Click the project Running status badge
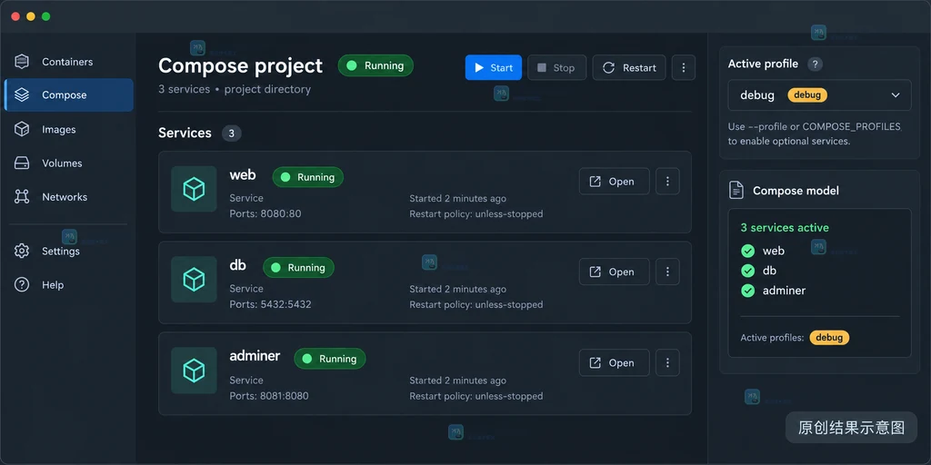The image size is (931, 465). [x=375, y=65]
